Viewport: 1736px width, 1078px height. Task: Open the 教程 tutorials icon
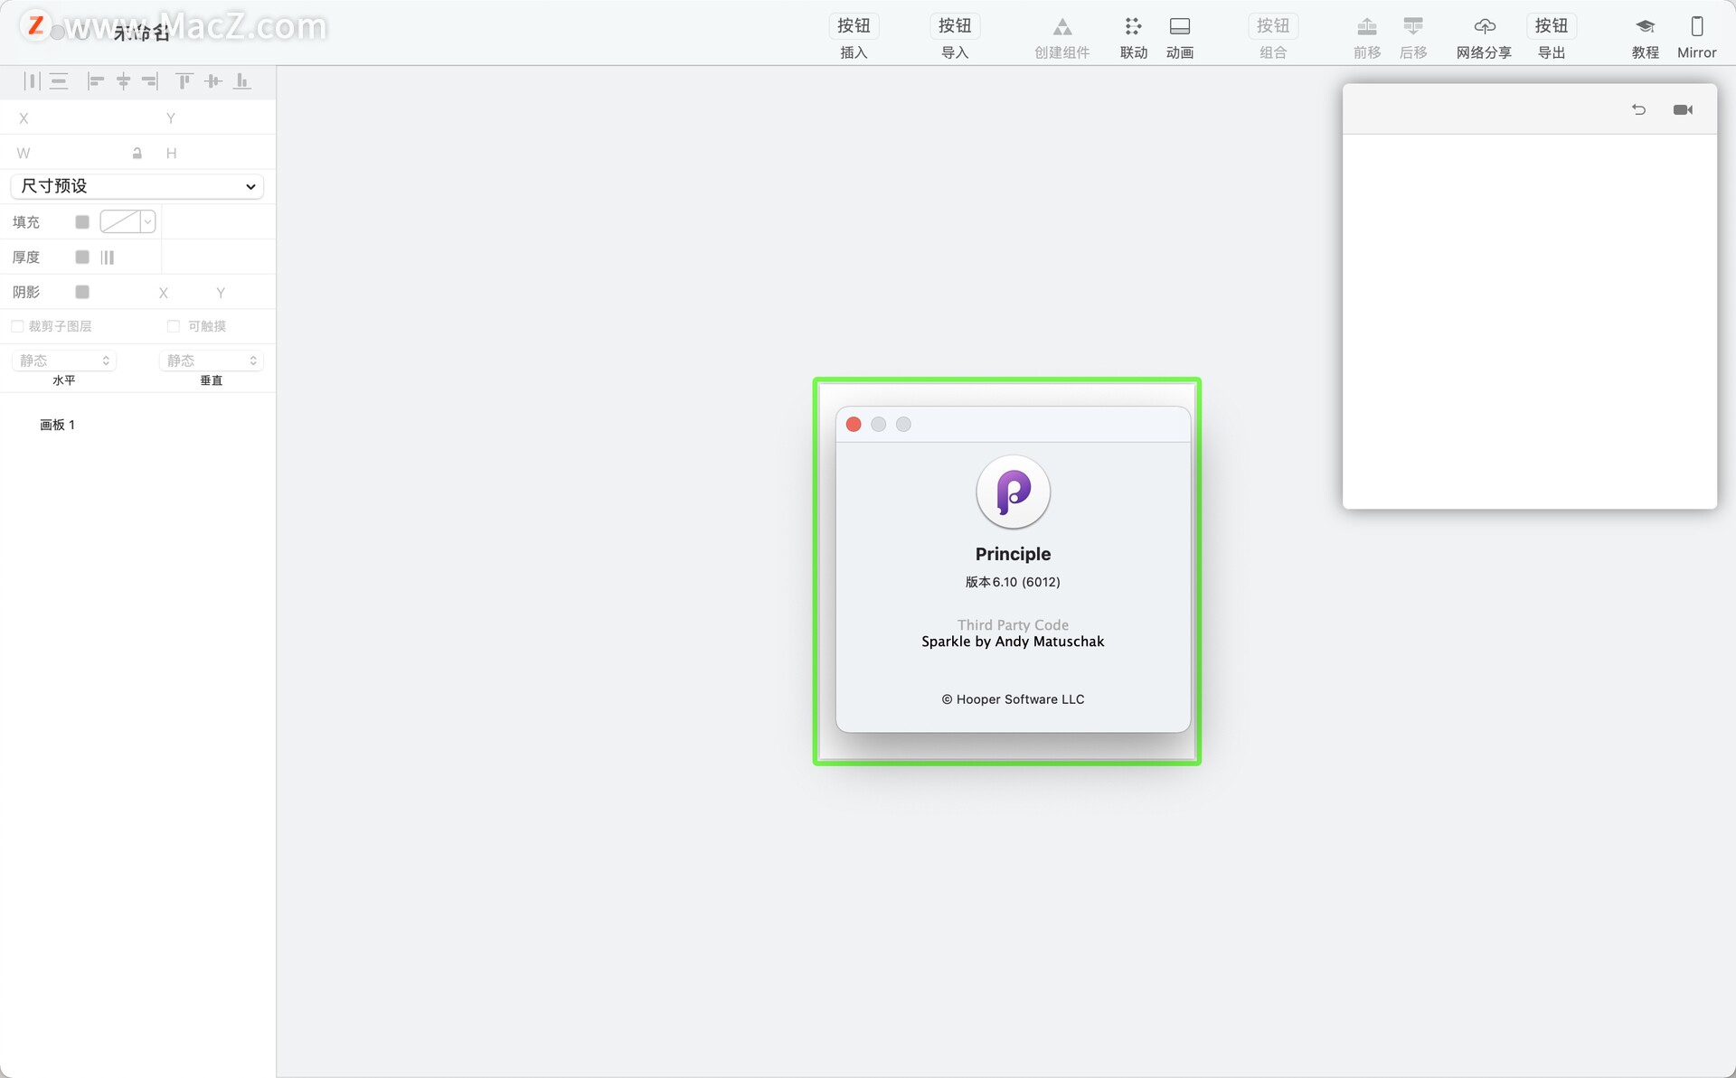point(1646,27)
